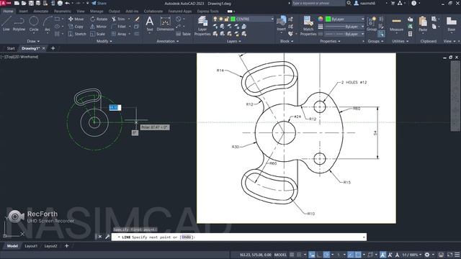Click the Erase pencil icon
Screen dimensions: 461x259
[x=137, y=19]
